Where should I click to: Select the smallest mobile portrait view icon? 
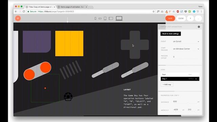tap(95, 18)
